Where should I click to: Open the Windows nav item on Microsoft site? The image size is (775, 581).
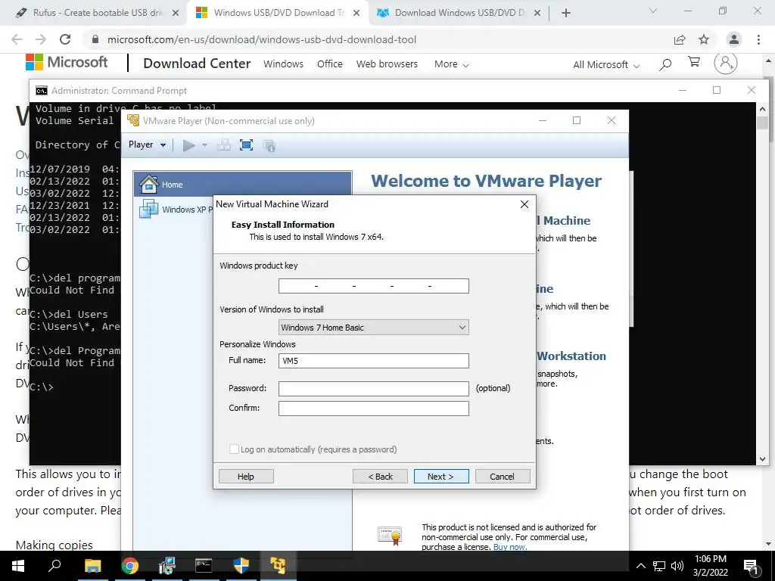283,64
